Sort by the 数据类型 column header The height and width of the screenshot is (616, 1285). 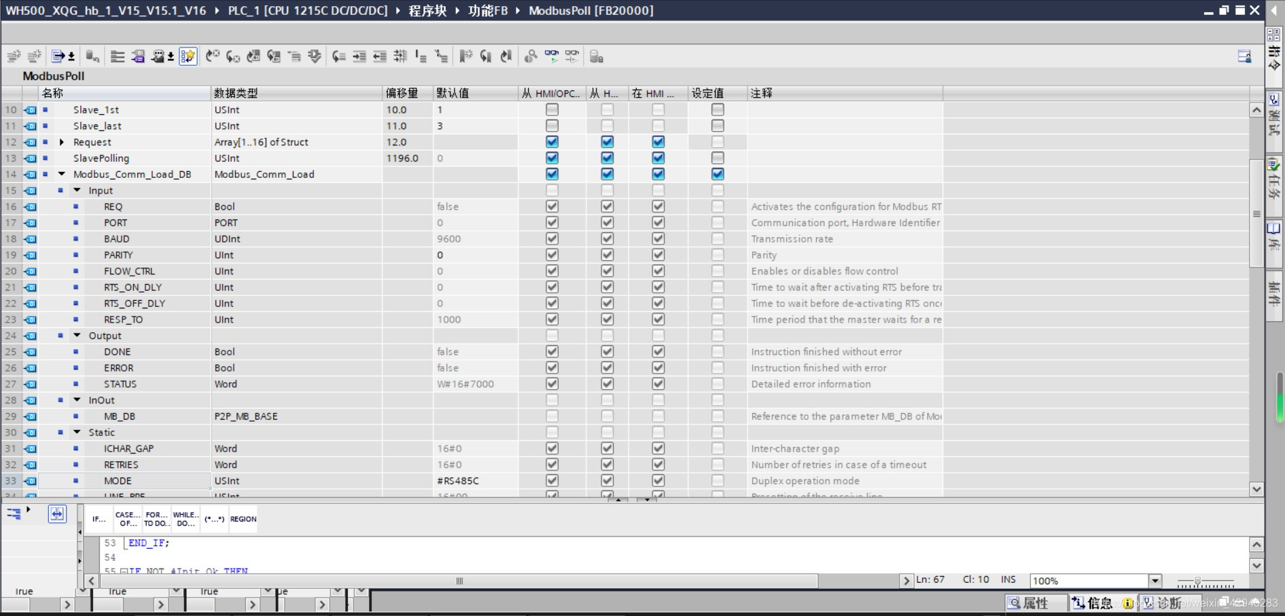point(296,93)
